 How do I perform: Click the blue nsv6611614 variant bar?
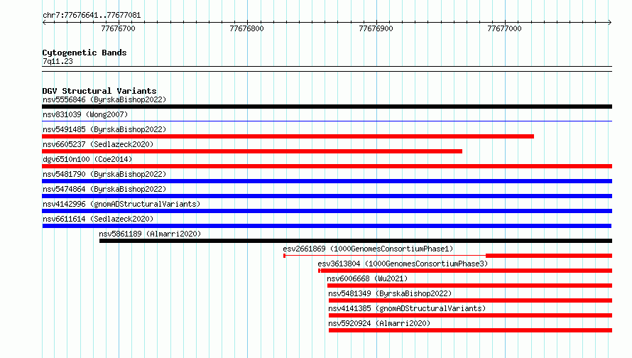pyautogui.click(x=327, y=226)
